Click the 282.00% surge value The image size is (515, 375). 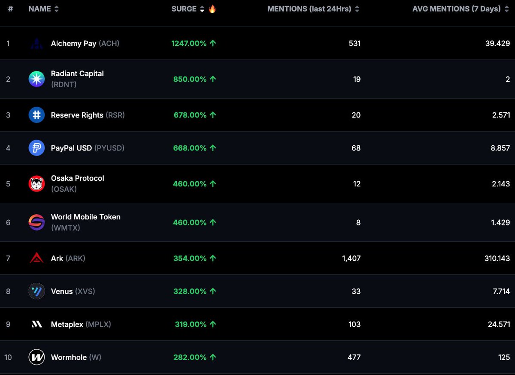click(190, 357)
